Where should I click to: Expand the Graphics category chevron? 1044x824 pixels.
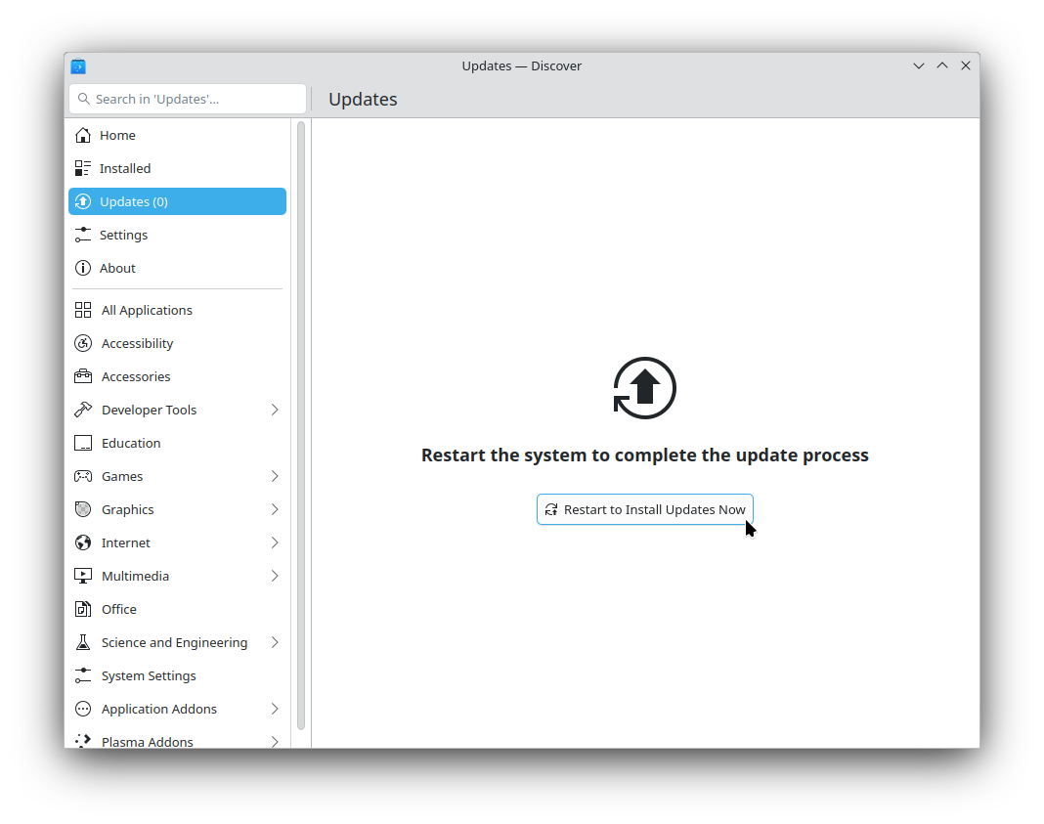pos(275,509)
